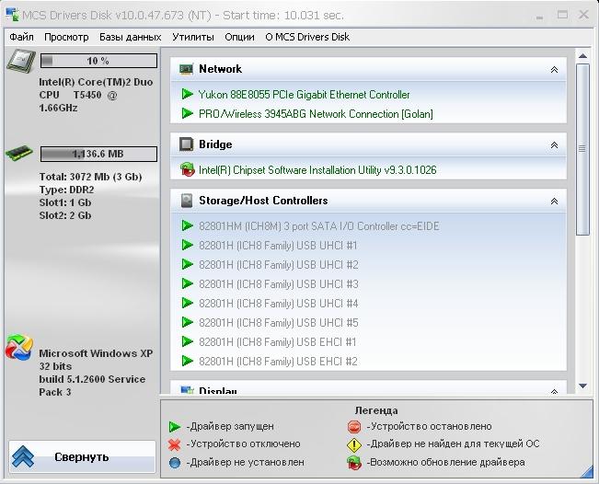Click the CPU processor icon in sidebar
The width and height of the screenshot is (599, 484).
(x=20, y=62)
